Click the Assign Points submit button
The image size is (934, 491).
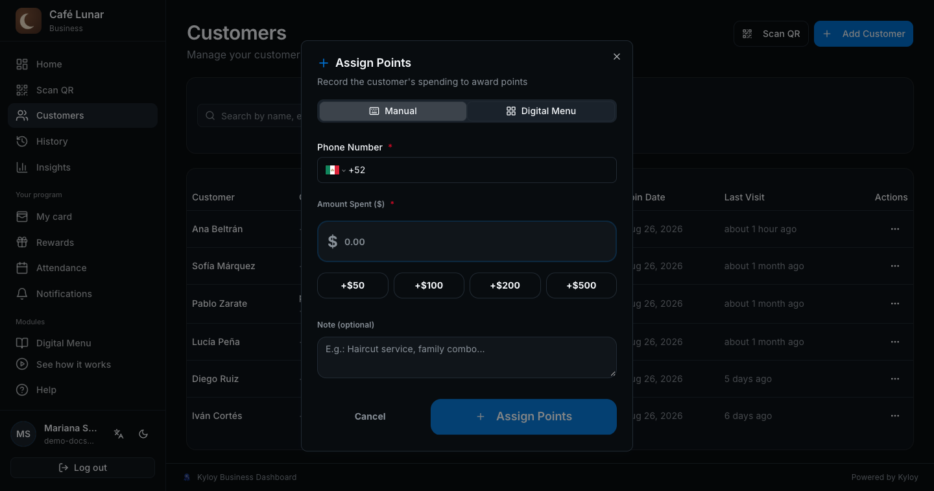[523, 416]
